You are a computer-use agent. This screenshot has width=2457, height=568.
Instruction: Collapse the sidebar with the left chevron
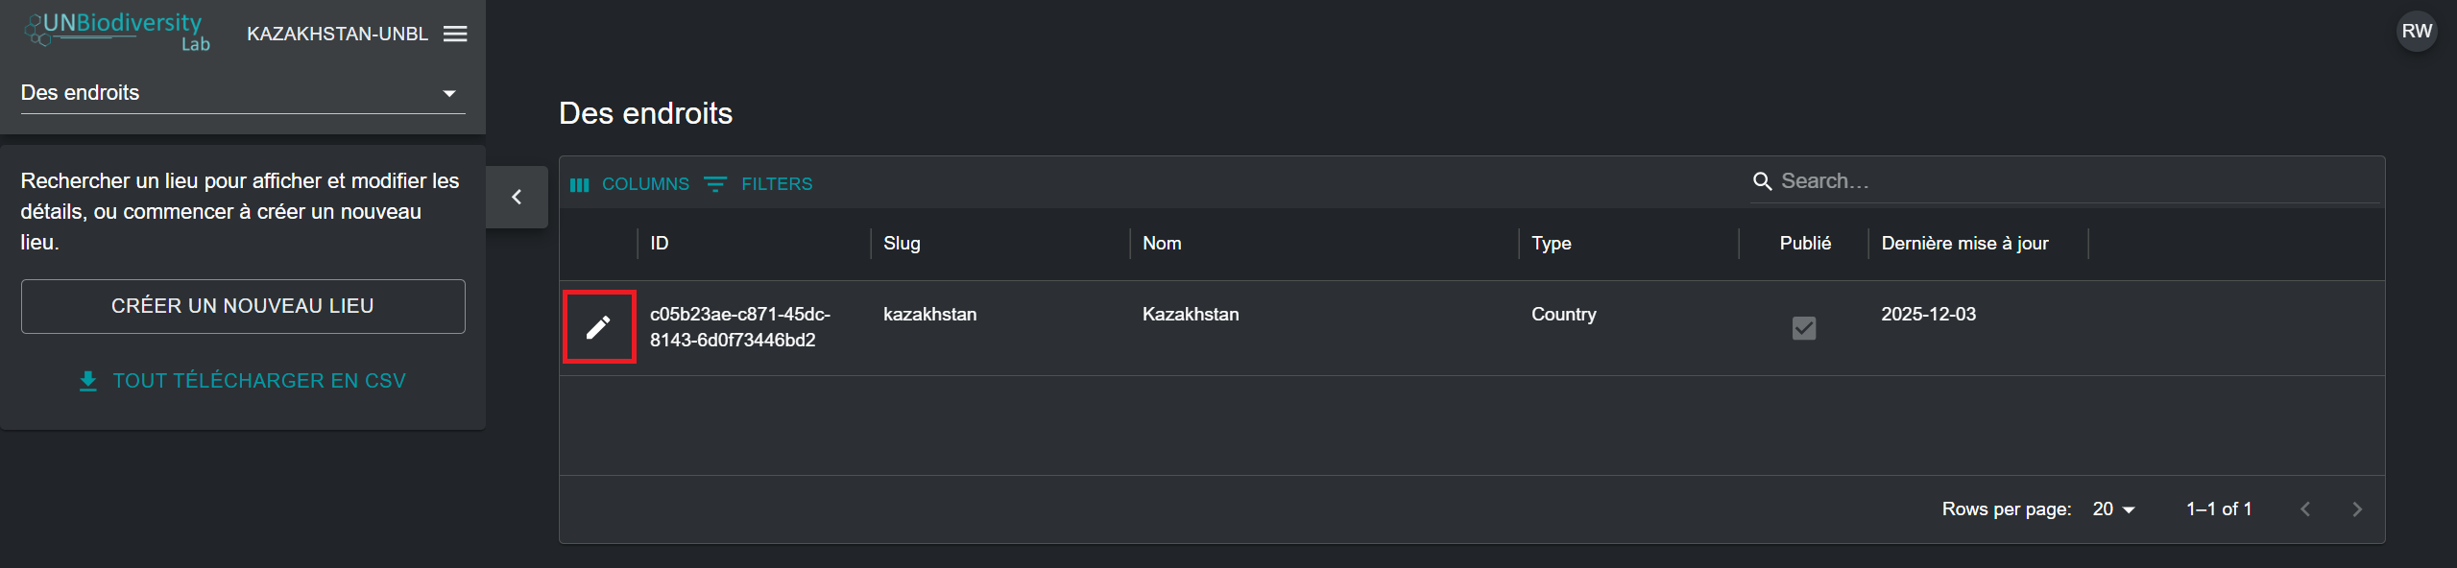(517, 197)
